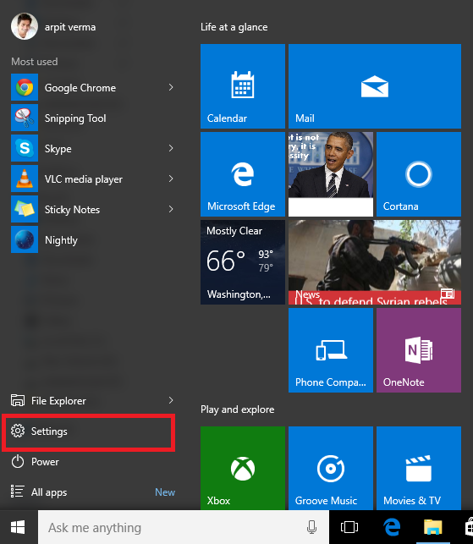Click the 66° temperature in the weather tile
Image resolution: width=473 pixels, height=544 pixels.
pos(226,261)
